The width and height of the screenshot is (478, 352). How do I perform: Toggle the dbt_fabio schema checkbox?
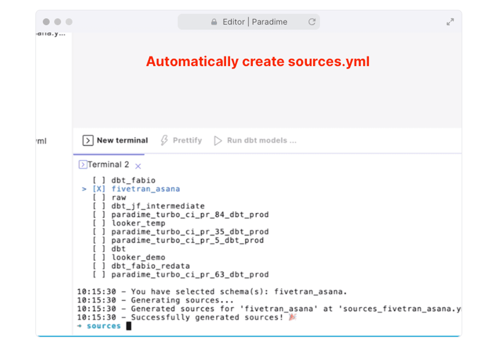[x=99, y=180]
